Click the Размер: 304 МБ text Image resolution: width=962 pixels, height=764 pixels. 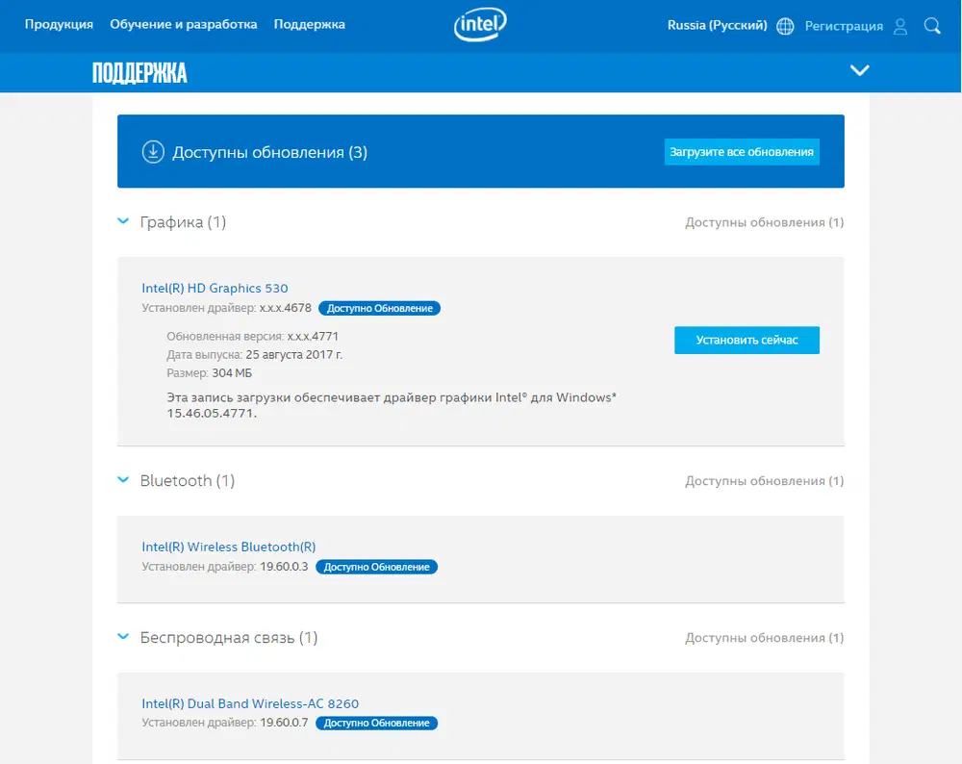pyautogui.click(x=209, y=373)
